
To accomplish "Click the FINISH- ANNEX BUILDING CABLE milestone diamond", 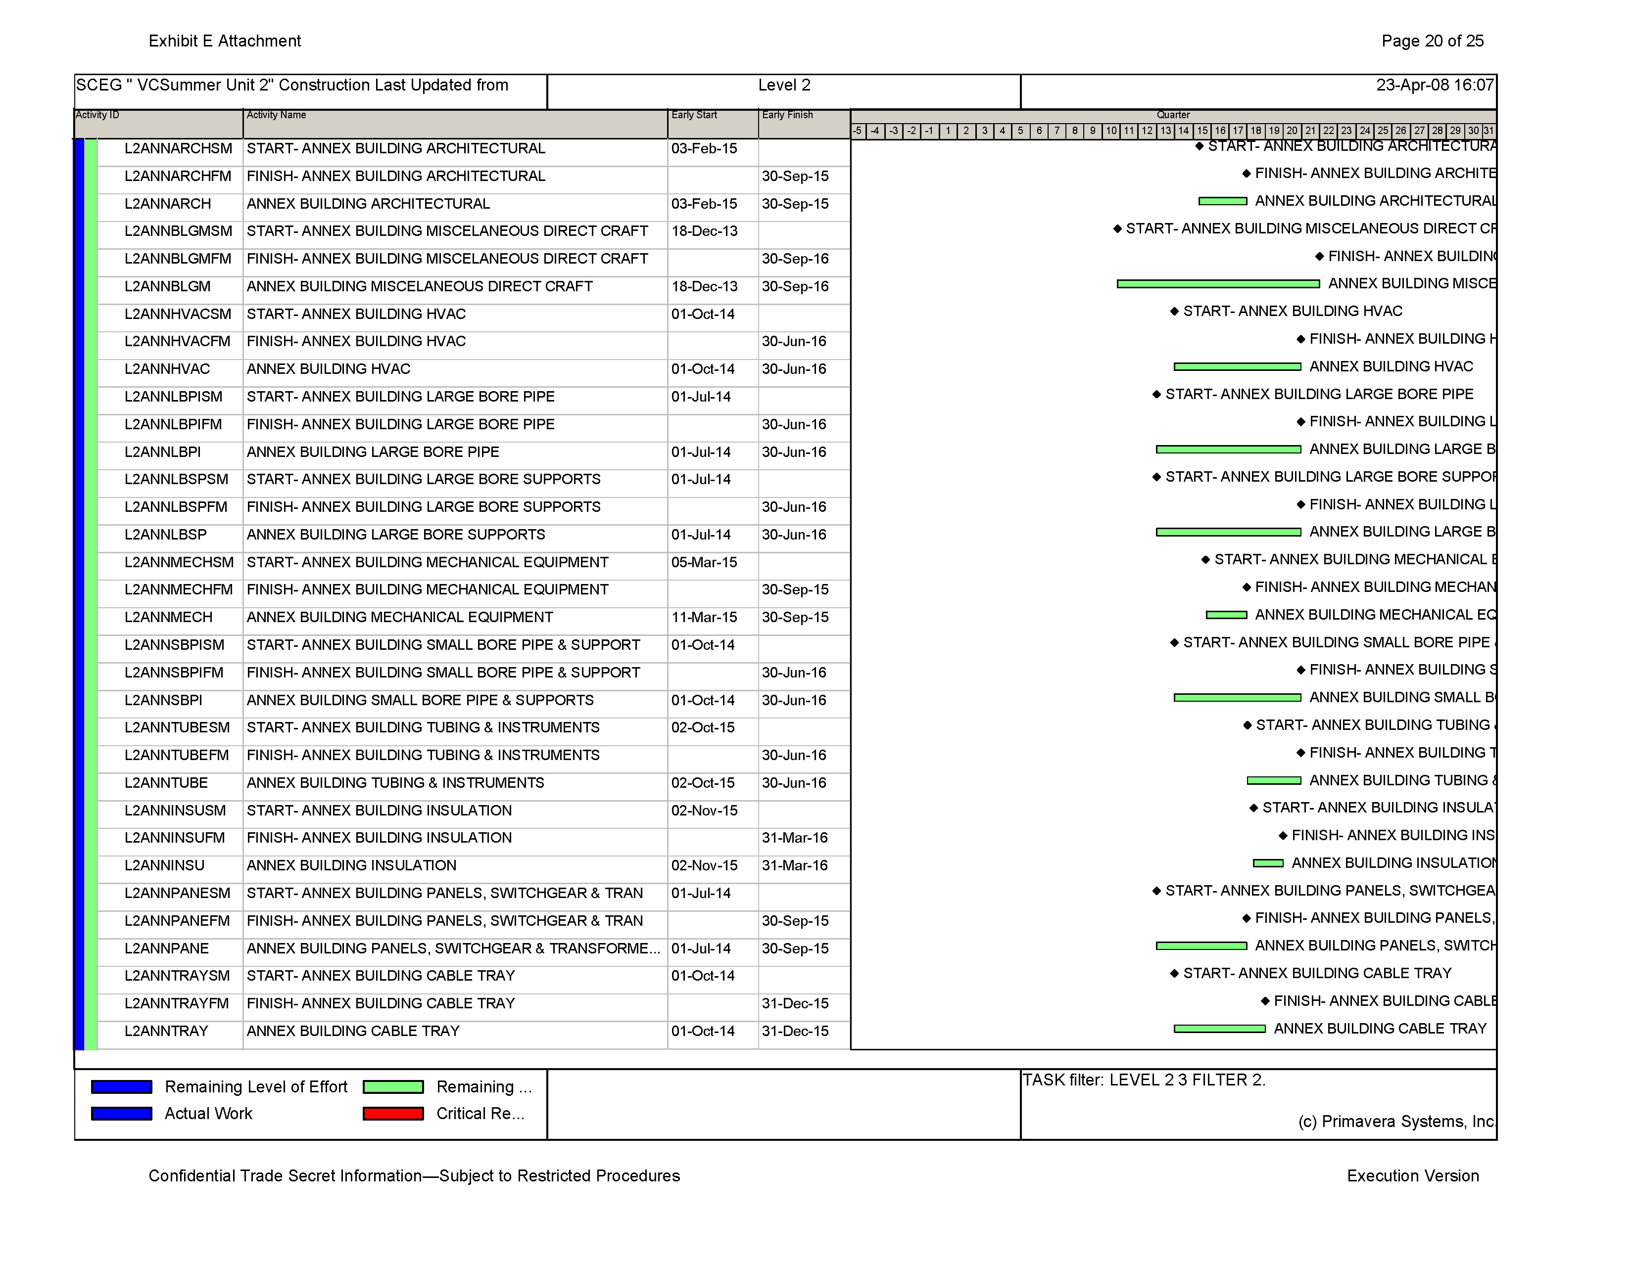I will pos(1265,1001).
